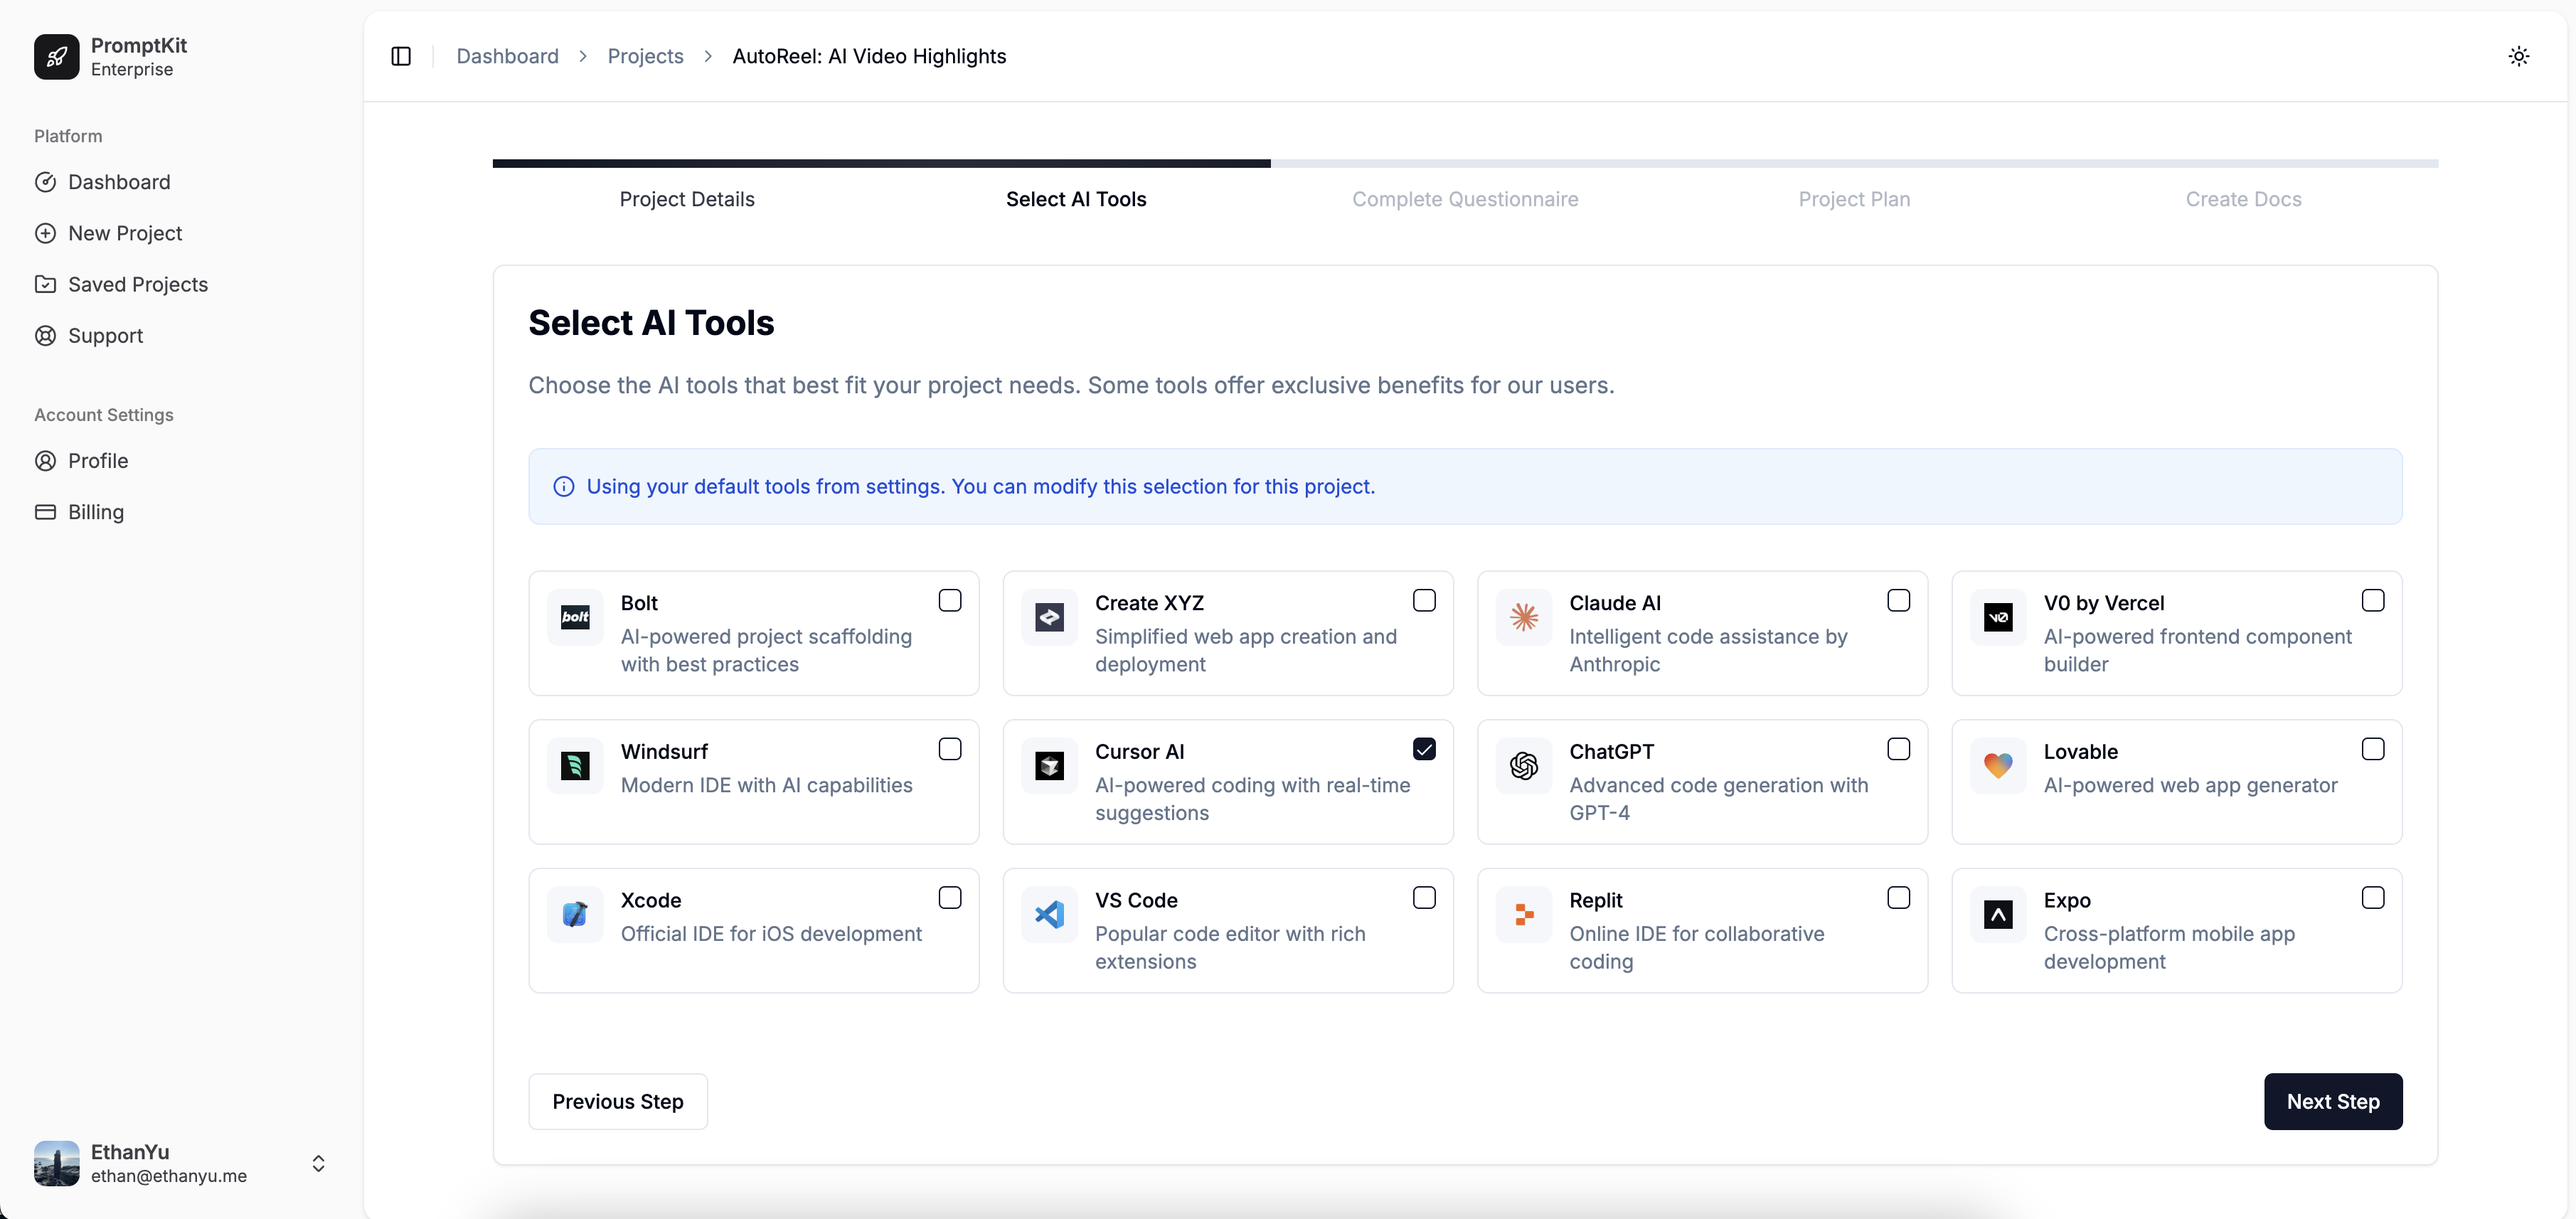Click the Bolt logo icon

click(575, 617)
